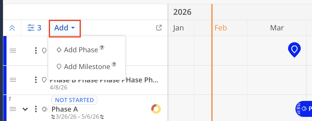Click the milestone icon on Phase B row
This screenshot has height=121, width=312.
[44, 80]
